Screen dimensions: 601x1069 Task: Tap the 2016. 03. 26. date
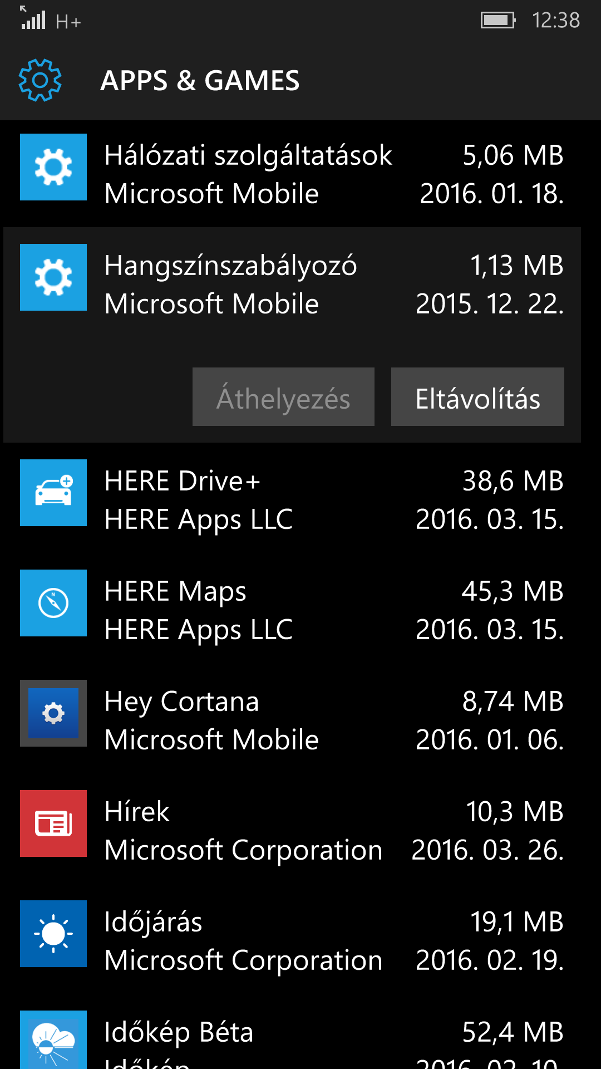coord(488,850)
